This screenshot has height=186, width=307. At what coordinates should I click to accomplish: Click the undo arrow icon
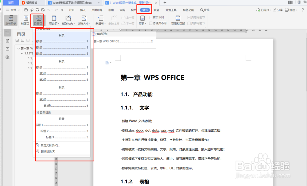[x=49, y=10]
